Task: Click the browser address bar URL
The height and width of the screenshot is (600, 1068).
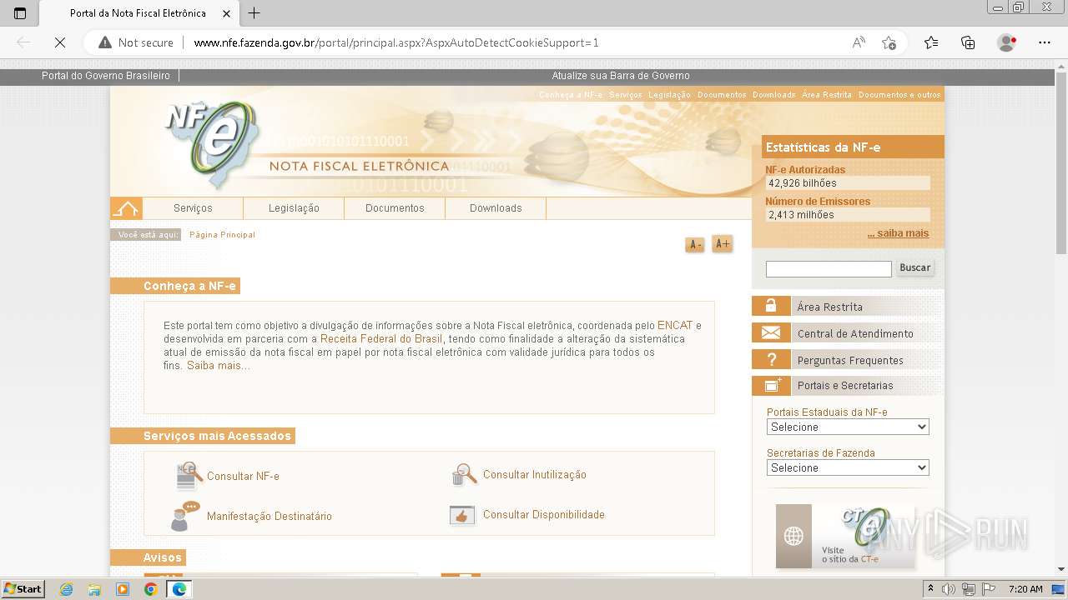Action: tap(396, 42)
